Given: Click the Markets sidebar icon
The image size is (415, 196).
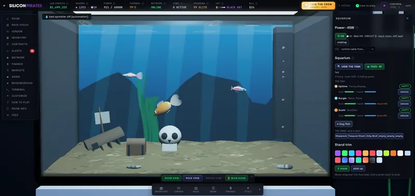Looking at the screenshot, I should pos(7,70).
